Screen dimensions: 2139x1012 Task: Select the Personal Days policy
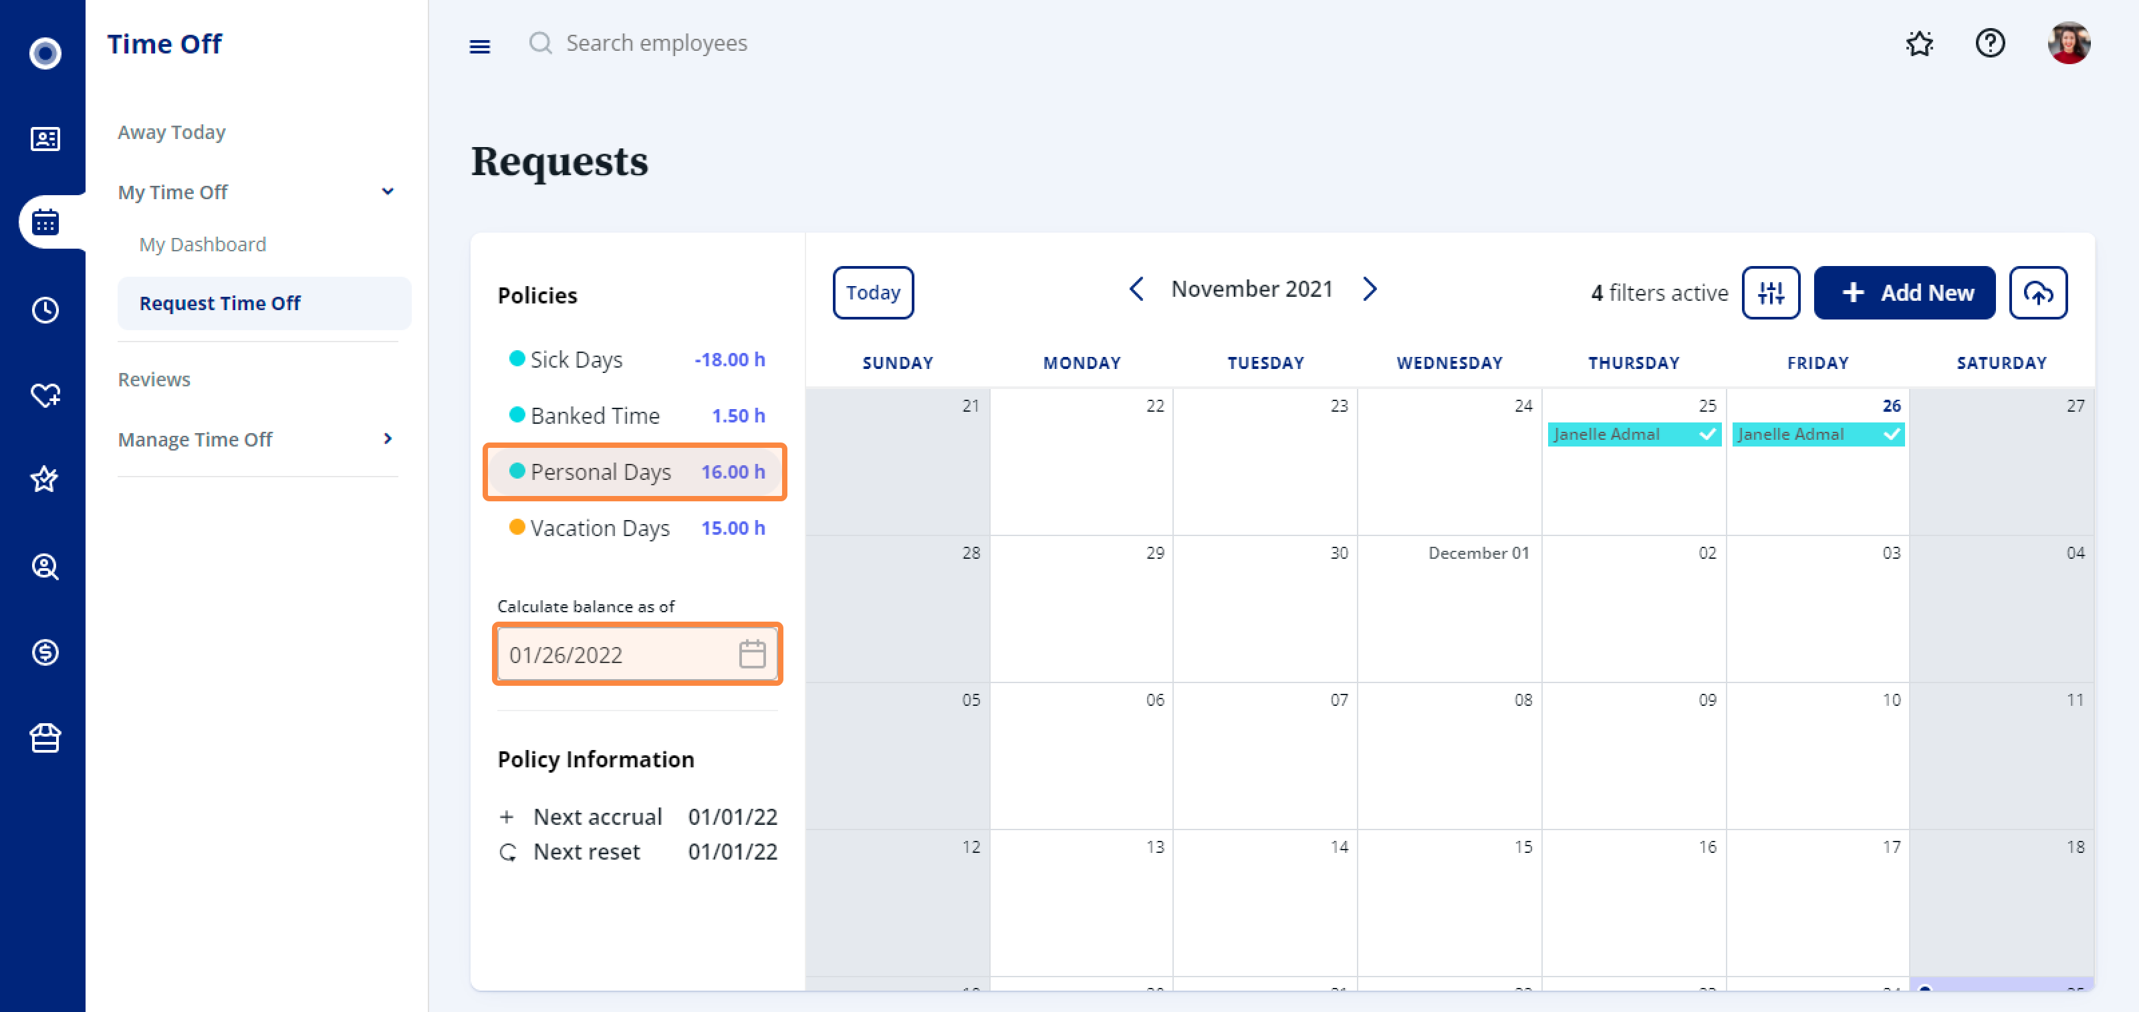pyautogui.click(x=635, y=471)
